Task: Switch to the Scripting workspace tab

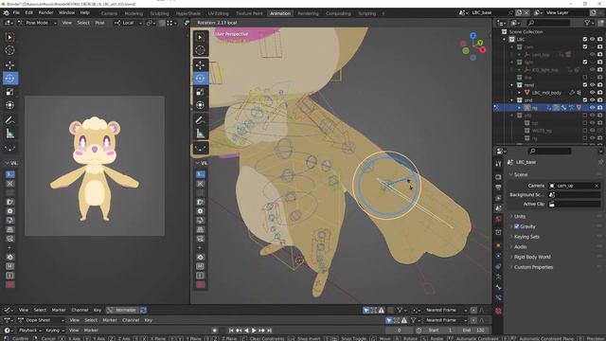Action: coord(366,13)
